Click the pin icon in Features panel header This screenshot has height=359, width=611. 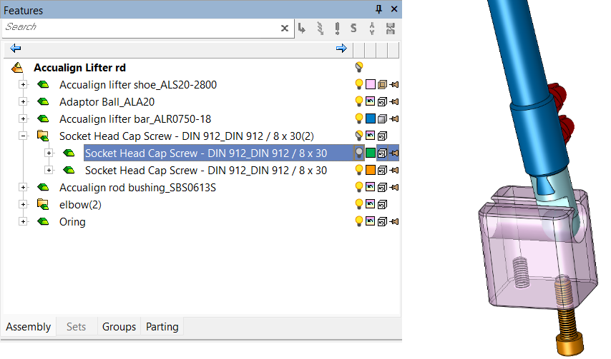point(379,9)
